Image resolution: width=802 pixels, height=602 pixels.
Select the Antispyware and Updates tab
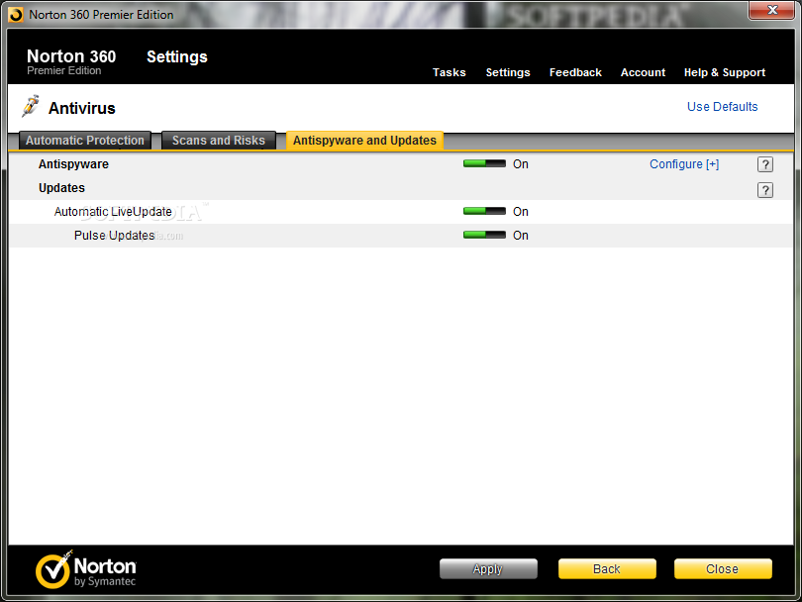(x=364, y=141)
